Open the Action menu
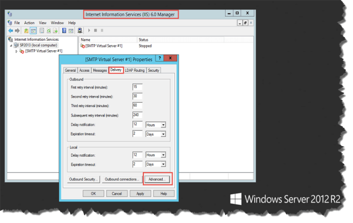This screenshot has width=353, height=223. click(x=29, y=23)
